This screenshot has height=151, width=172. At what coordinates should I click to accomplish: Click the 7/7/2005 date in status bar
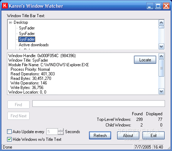coord(143,147)
